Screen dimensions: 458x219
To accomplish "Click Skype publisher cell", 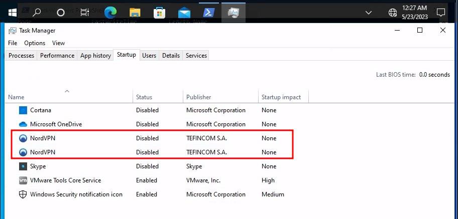I will (x=194, y=166).
